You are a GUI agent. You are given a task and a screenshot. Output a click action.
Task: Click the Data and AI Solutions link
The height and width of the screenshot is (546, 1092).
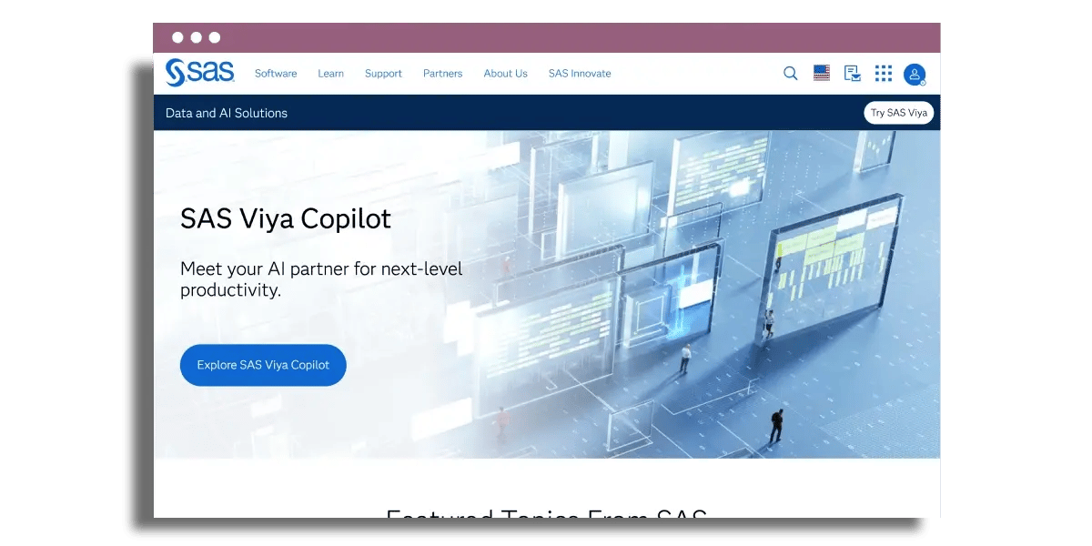tap(227, 113)
